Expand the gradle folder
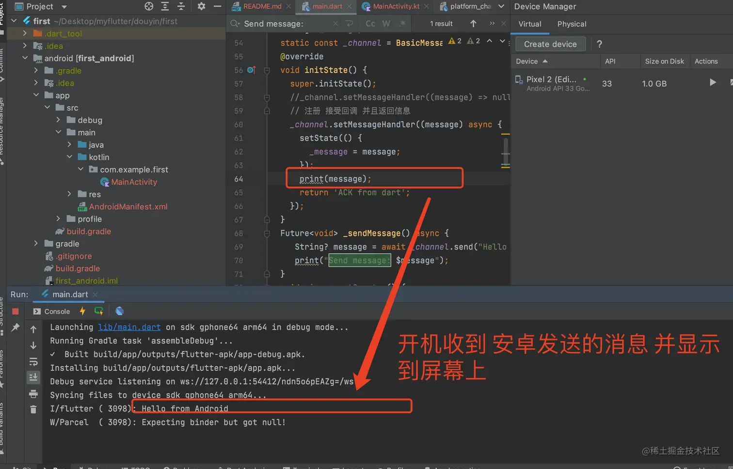The width and height of the screenshot is (733, 469). point(36,243)
